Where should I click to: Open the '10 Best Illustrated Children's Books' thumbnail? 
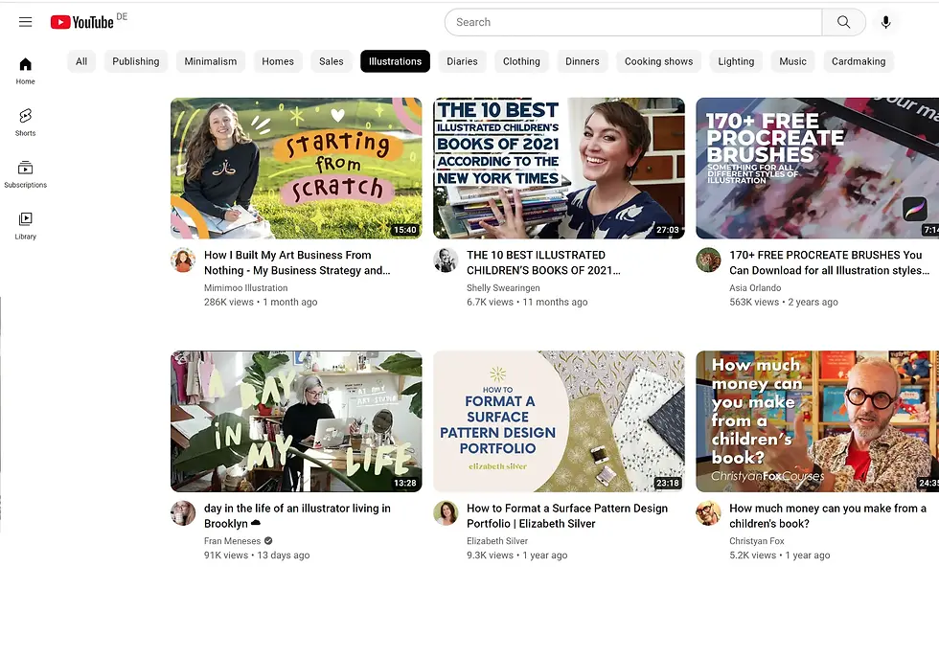tap(559, 169)
